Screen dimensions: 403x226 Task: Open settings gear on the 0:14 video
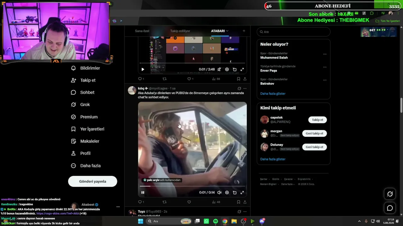click(x=227, y=192)
